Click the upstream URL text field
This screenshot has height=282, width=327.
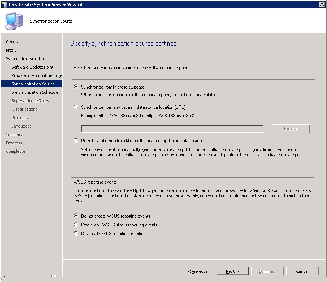[172, 129]
